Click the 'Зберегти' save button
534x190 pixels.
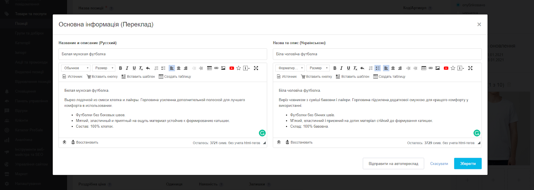tap(468, 164)
